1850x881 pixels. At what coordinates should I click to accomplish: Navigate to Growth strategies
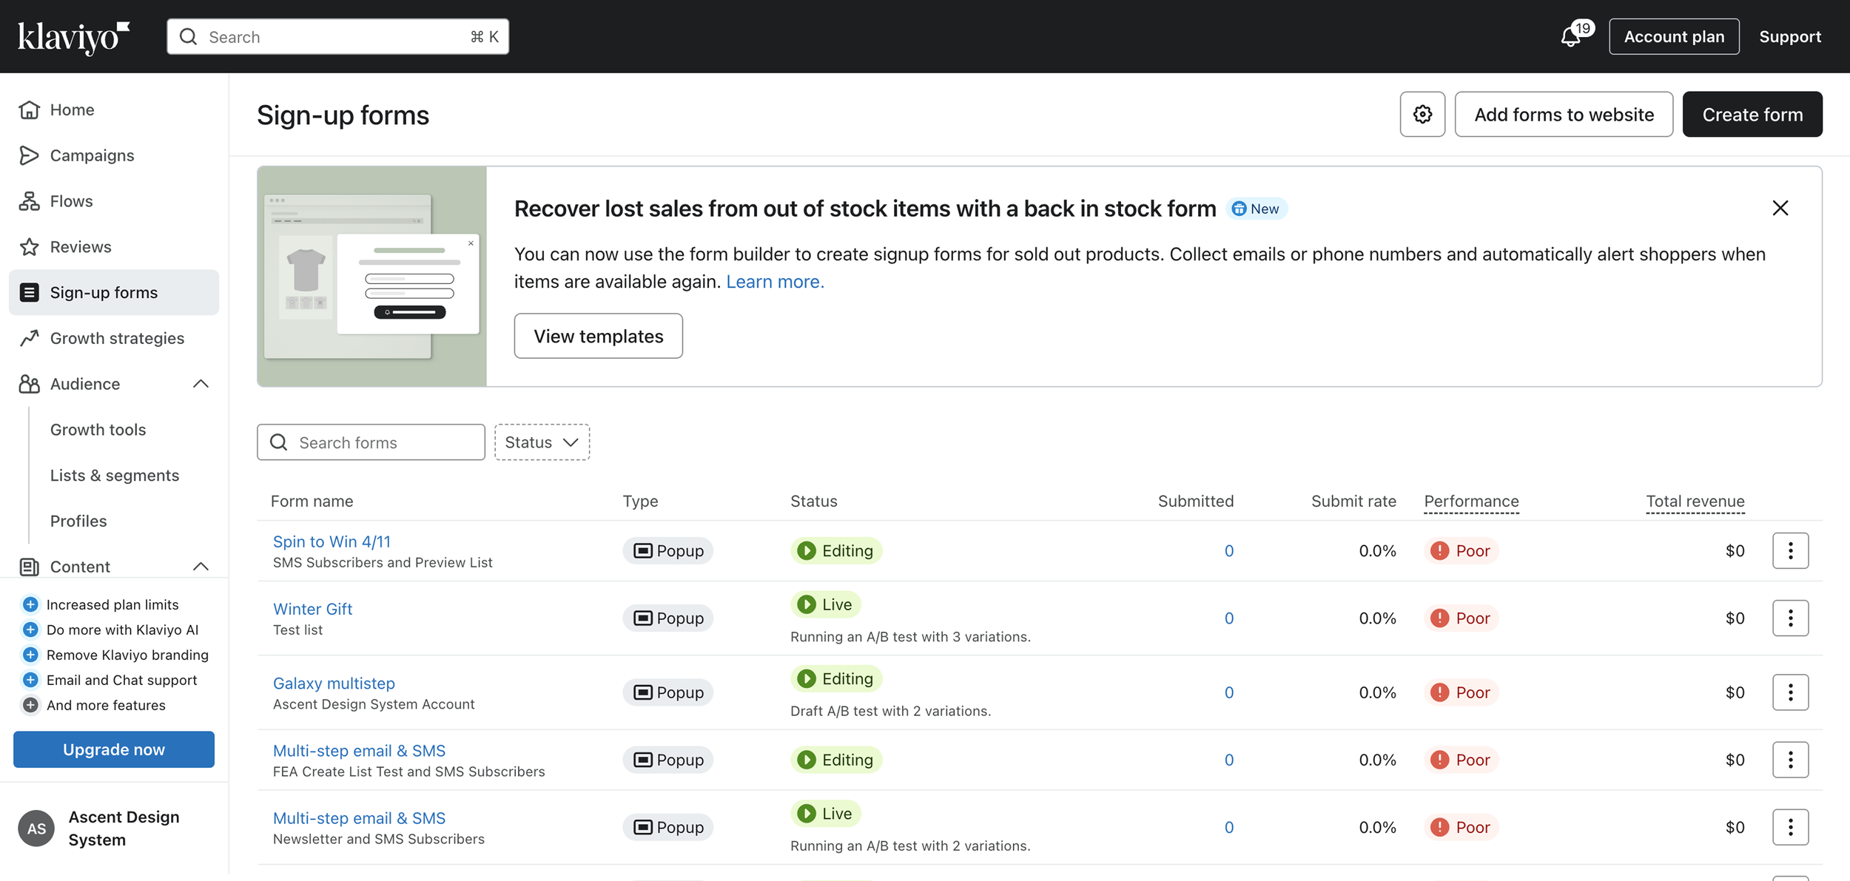[x=117, y=338]
